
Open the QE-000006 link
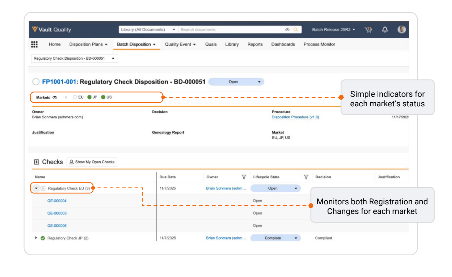(x=57, y=226)
